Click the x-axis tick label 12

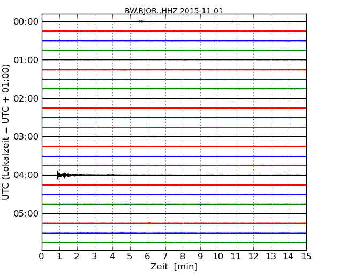click(253, 257)
